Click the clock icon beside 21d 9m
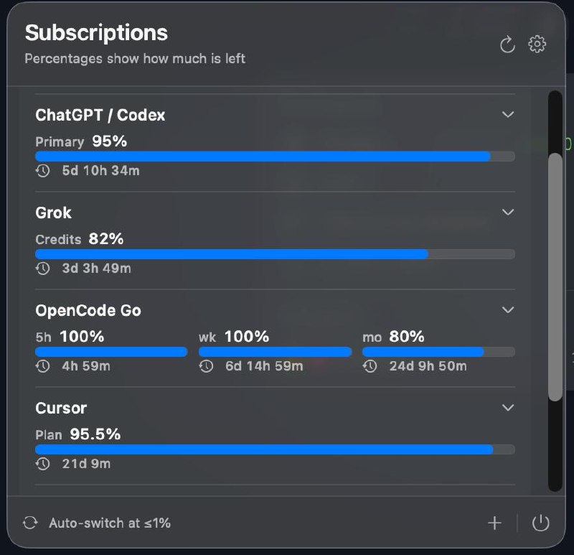The width and height of the screenshot is (574, 555). pyautogui.click(x=43, y=464)
